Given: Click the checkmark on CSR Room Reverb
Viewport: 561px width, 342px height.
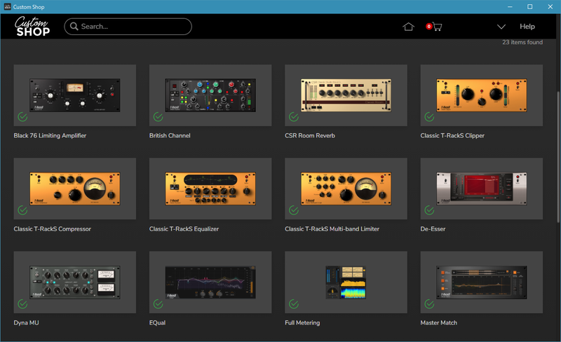Looking at the screenshot, I should coord(294,117).
